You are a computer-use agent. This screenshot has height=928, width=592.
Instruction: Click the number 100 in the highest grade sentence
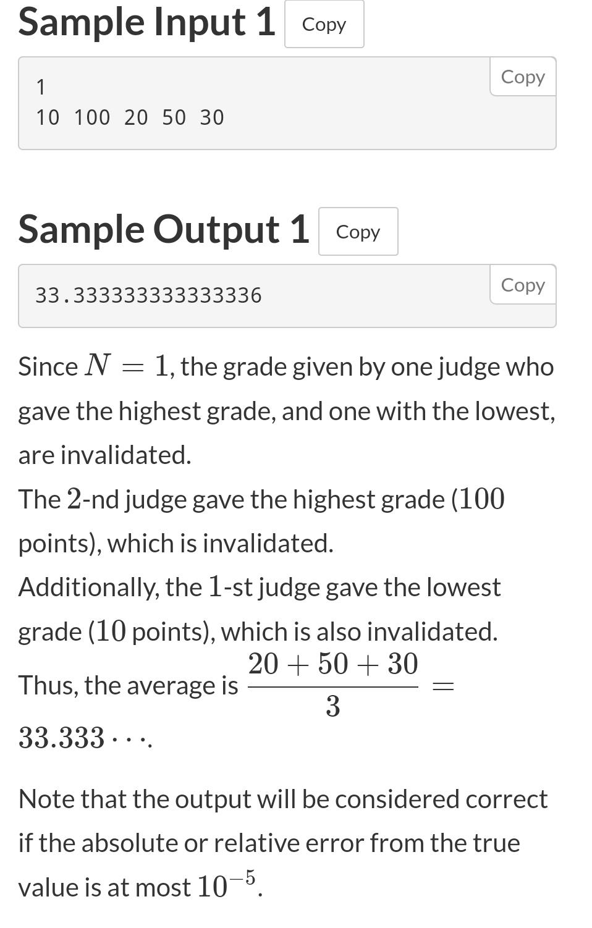click(x=481, y=499)
